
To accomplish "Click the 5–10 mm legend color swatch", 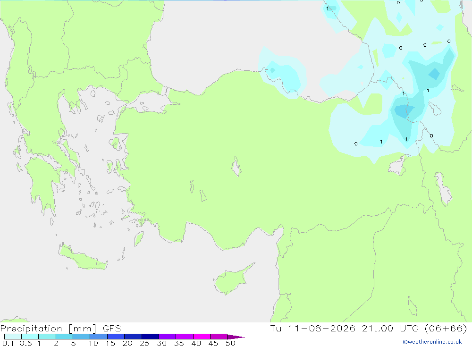I will click(82, 337).
